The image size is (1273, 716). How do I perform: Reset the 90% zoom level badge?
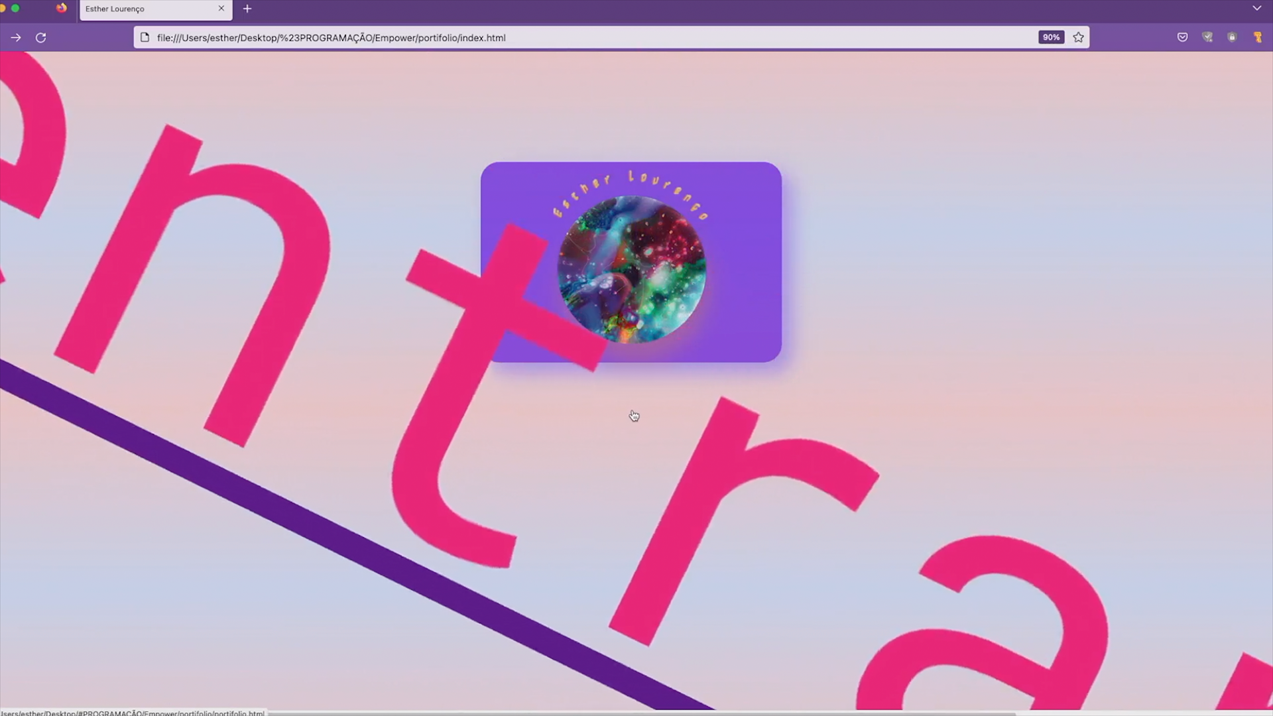(x=1051, y=38)
